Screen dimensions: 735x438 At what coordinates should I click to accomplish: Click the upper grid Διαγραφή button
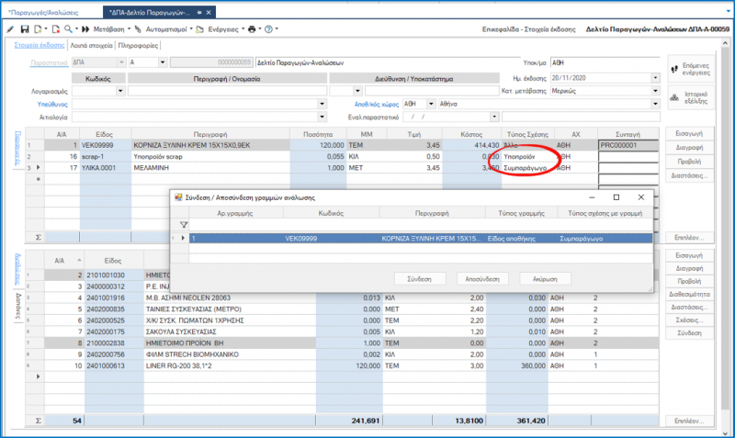point(689,148)
